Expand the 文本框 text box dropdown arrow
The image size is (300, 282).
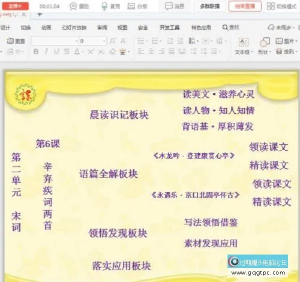point(252,52)
